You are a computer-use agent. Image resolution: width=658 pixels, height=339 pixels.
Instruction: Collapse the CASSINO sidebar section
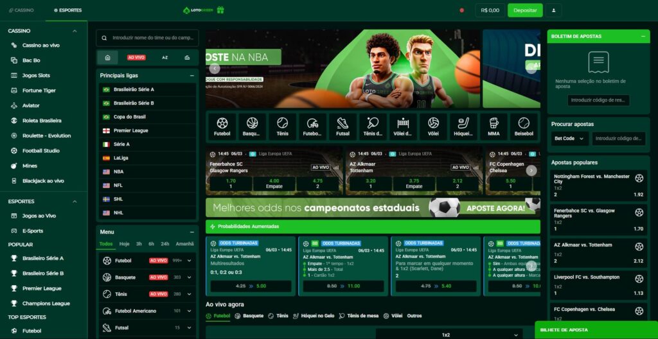coord(75,31)
